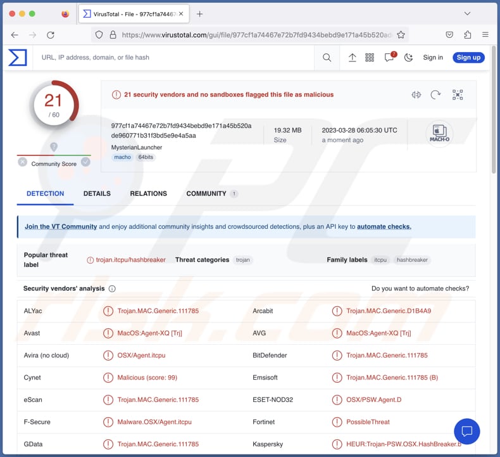
Task: Click the MysterianLauncher file name
Action: [137, 147]
